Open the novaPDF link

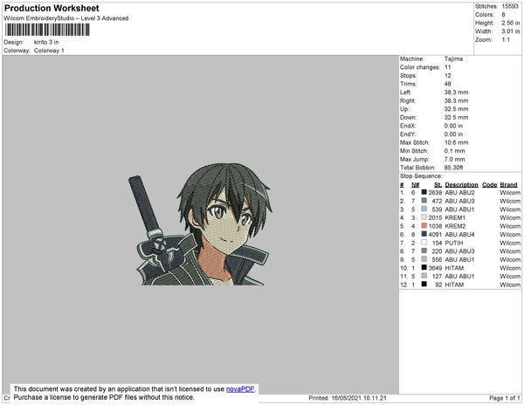[240, 389]
